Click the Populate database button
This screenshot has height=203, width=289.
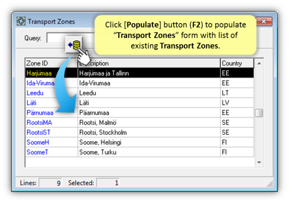(74, 45)
